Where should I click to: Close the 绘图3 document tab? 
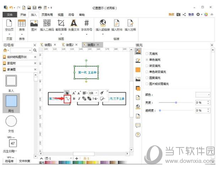coord(98,45)
